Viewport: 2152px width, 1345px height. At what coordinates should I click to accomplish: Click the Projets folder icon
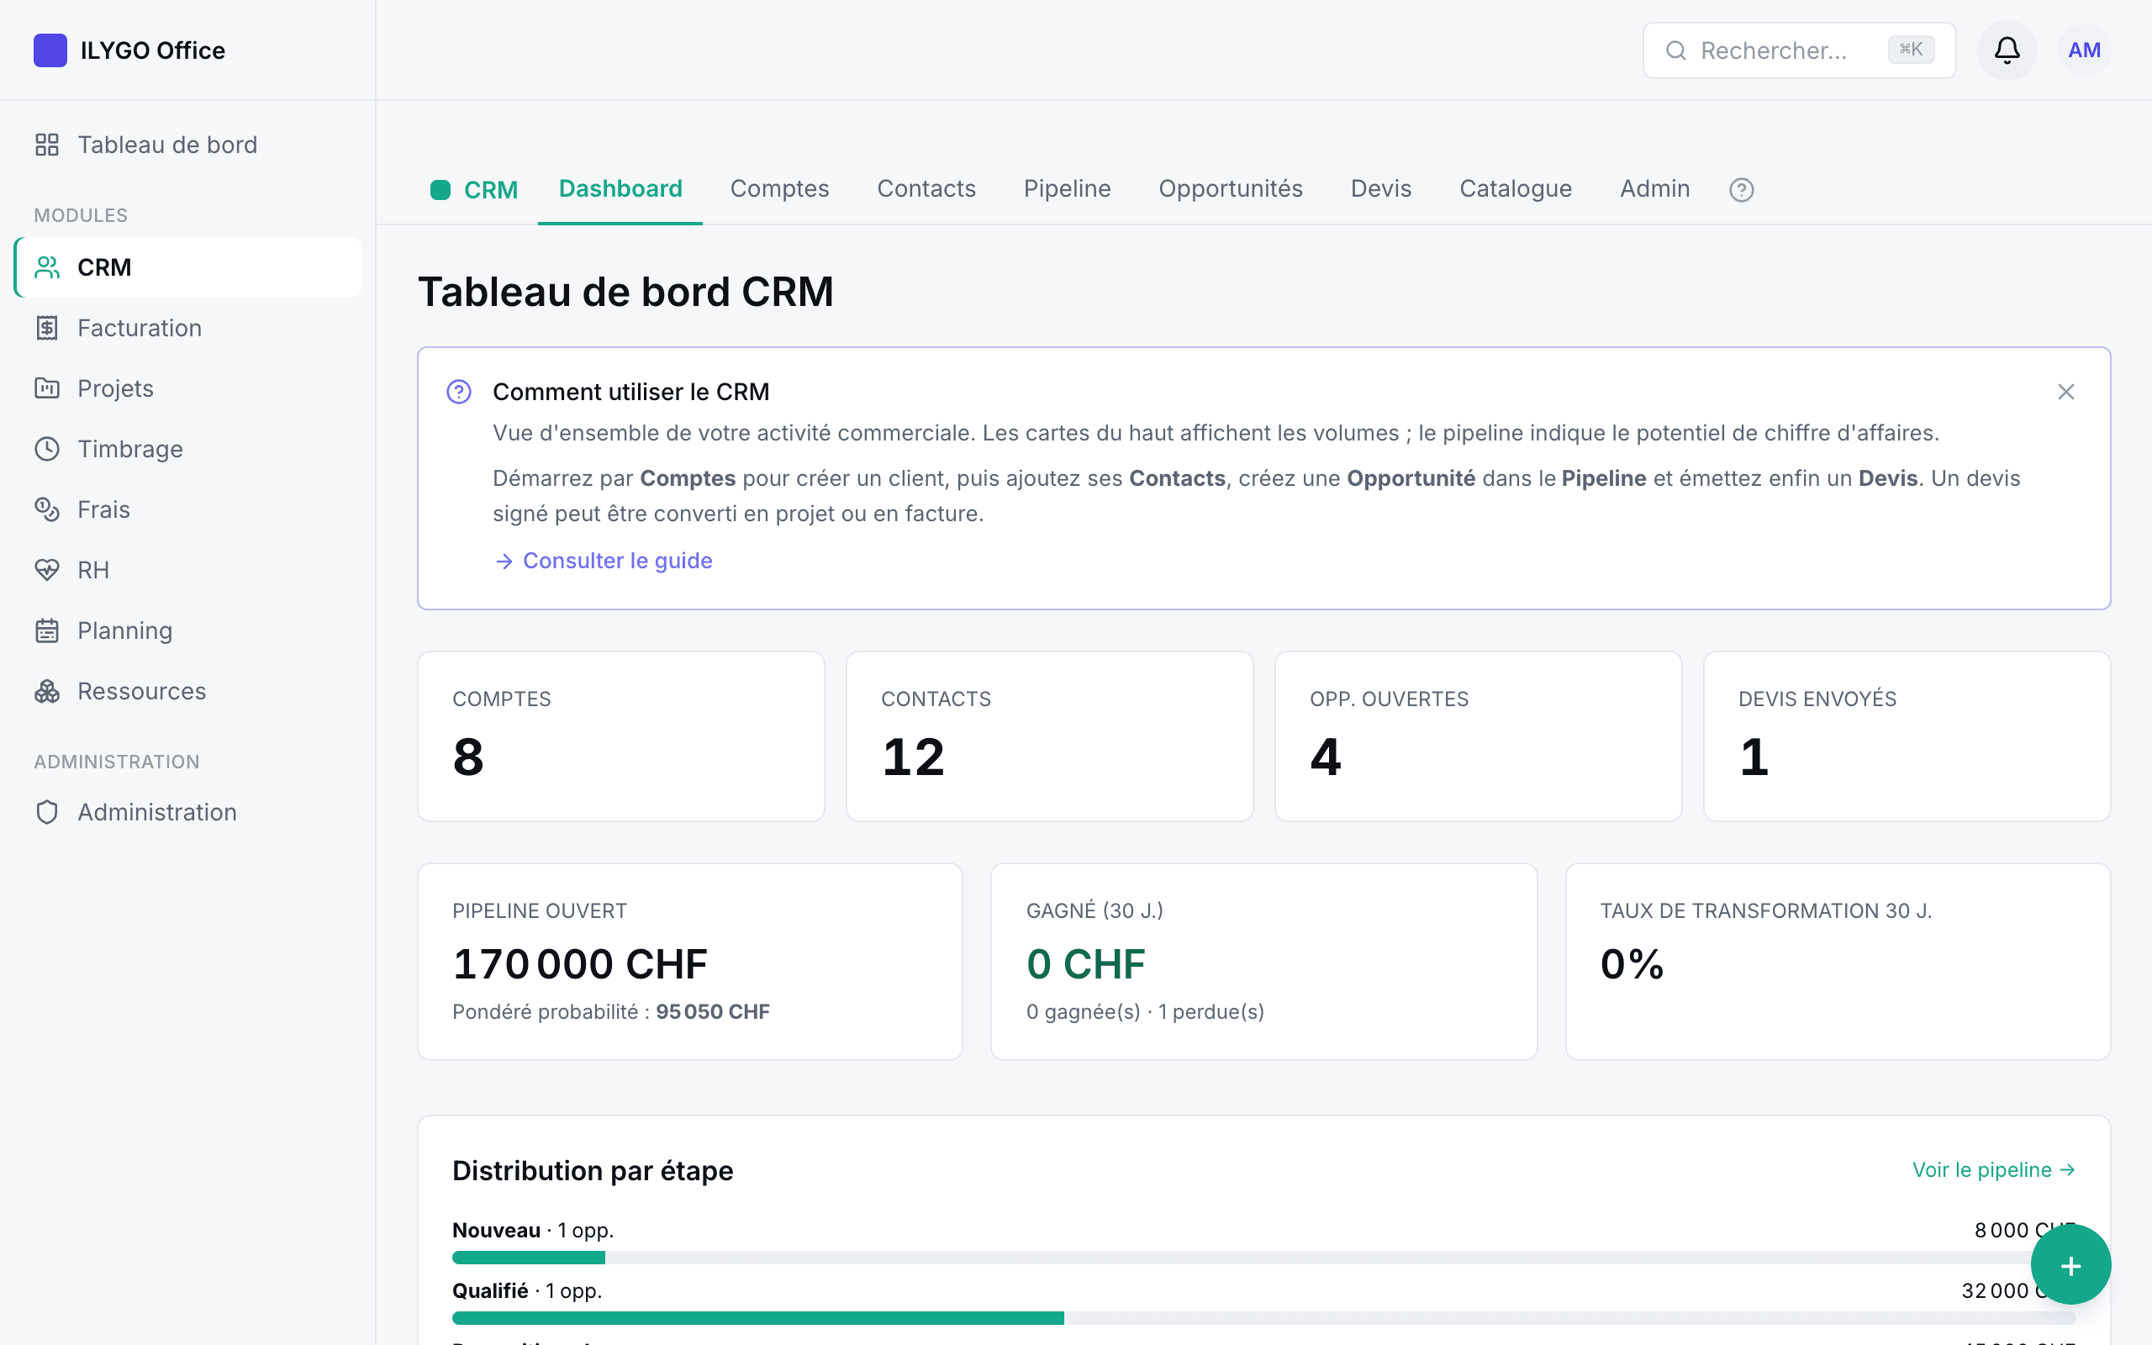[47, 388]
